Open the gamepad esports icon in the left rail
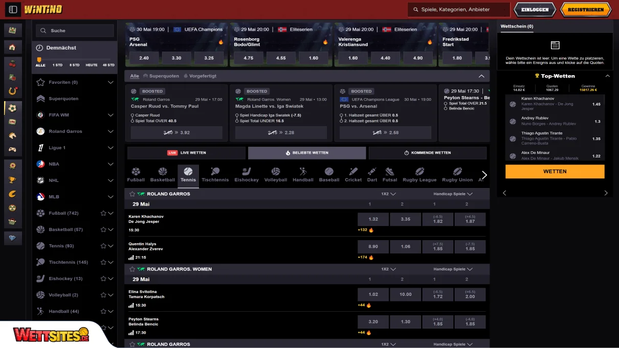The image size is (619, 348). click(12, 150)
